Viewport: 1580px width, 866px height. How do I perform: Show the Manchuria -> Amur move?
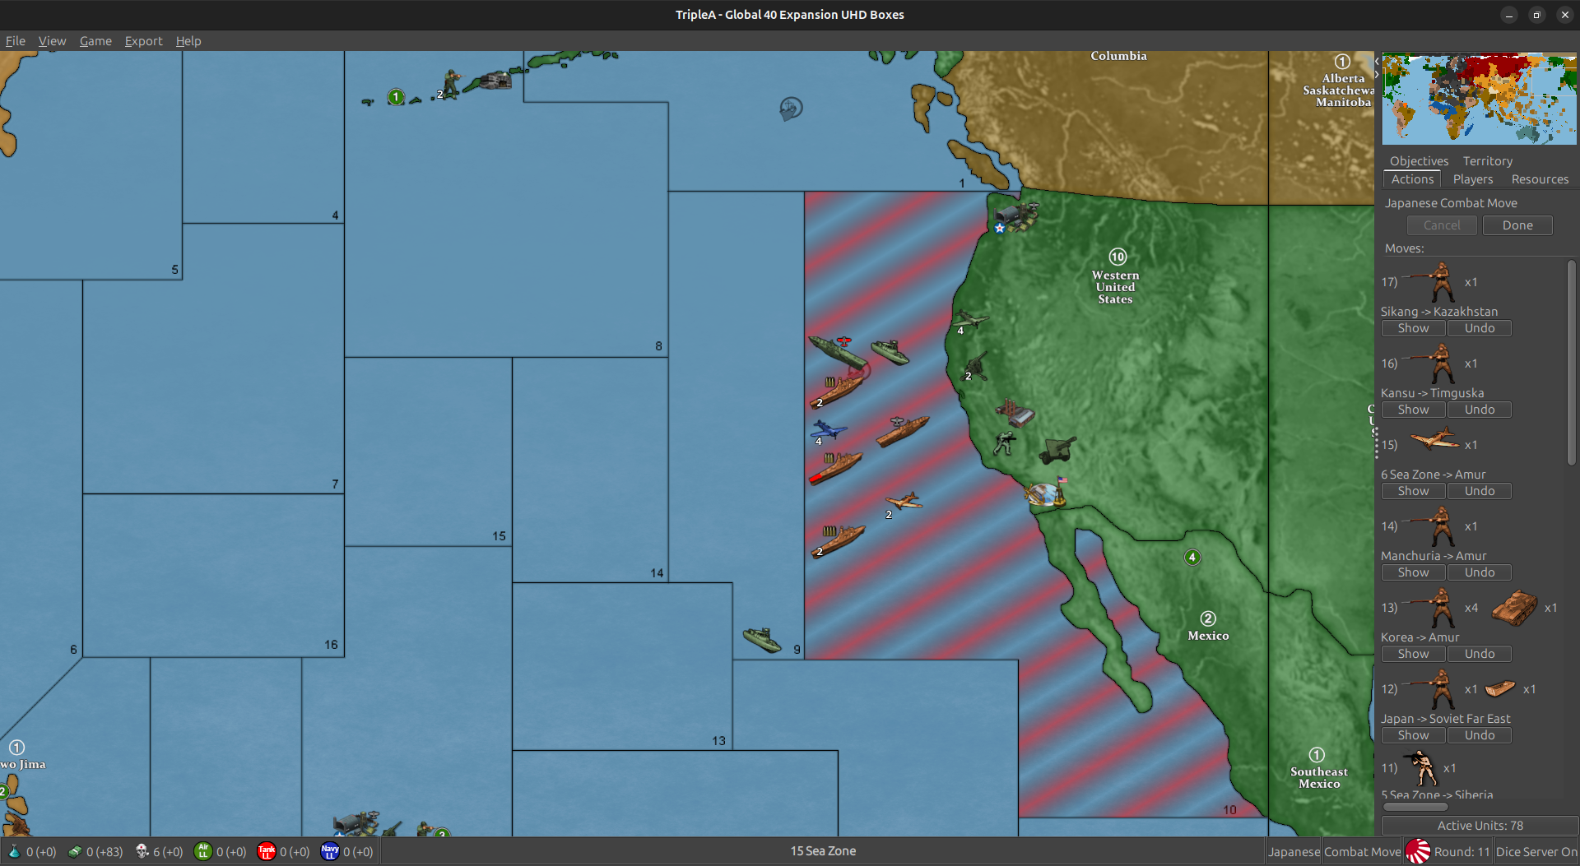coord(1413,572)
